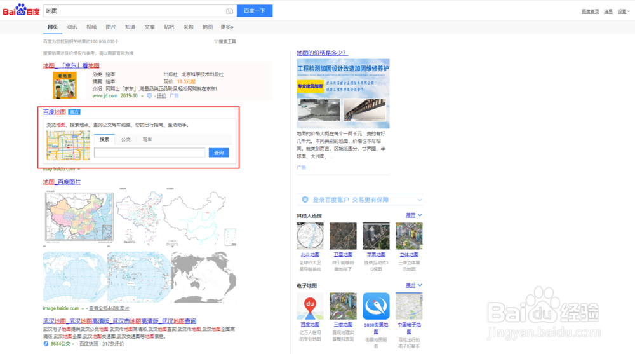The image size is (635, 354).
Task: Select the 公交 tab in map widget
Action: tap(126, 139)
